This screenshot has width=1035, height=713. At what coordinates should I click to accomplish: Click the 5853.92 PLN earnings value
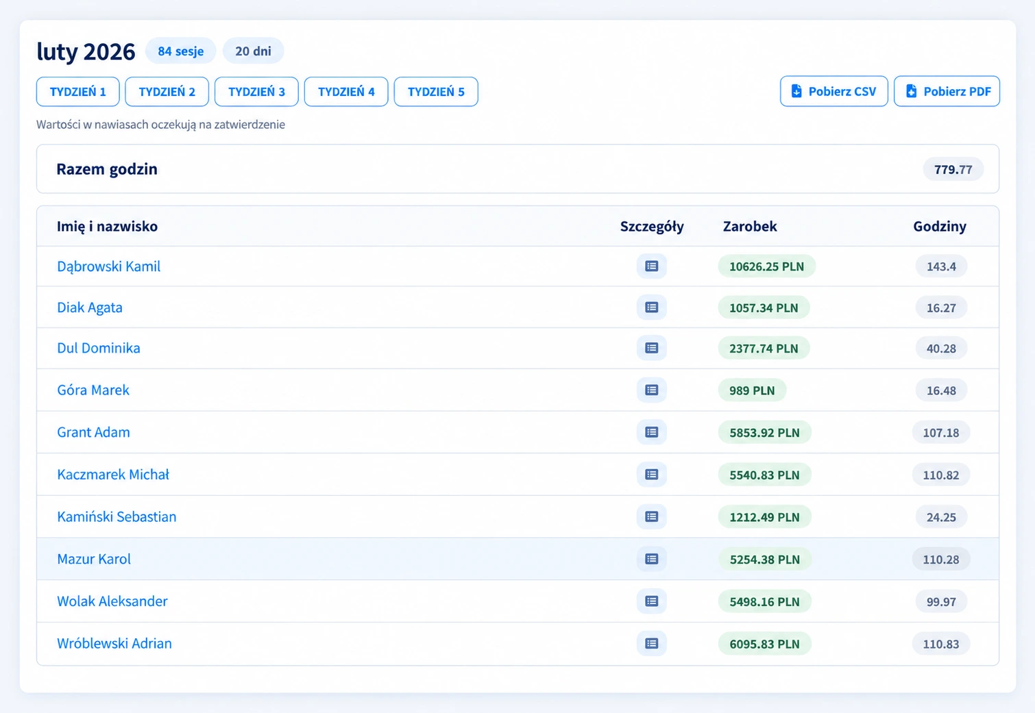764,432
